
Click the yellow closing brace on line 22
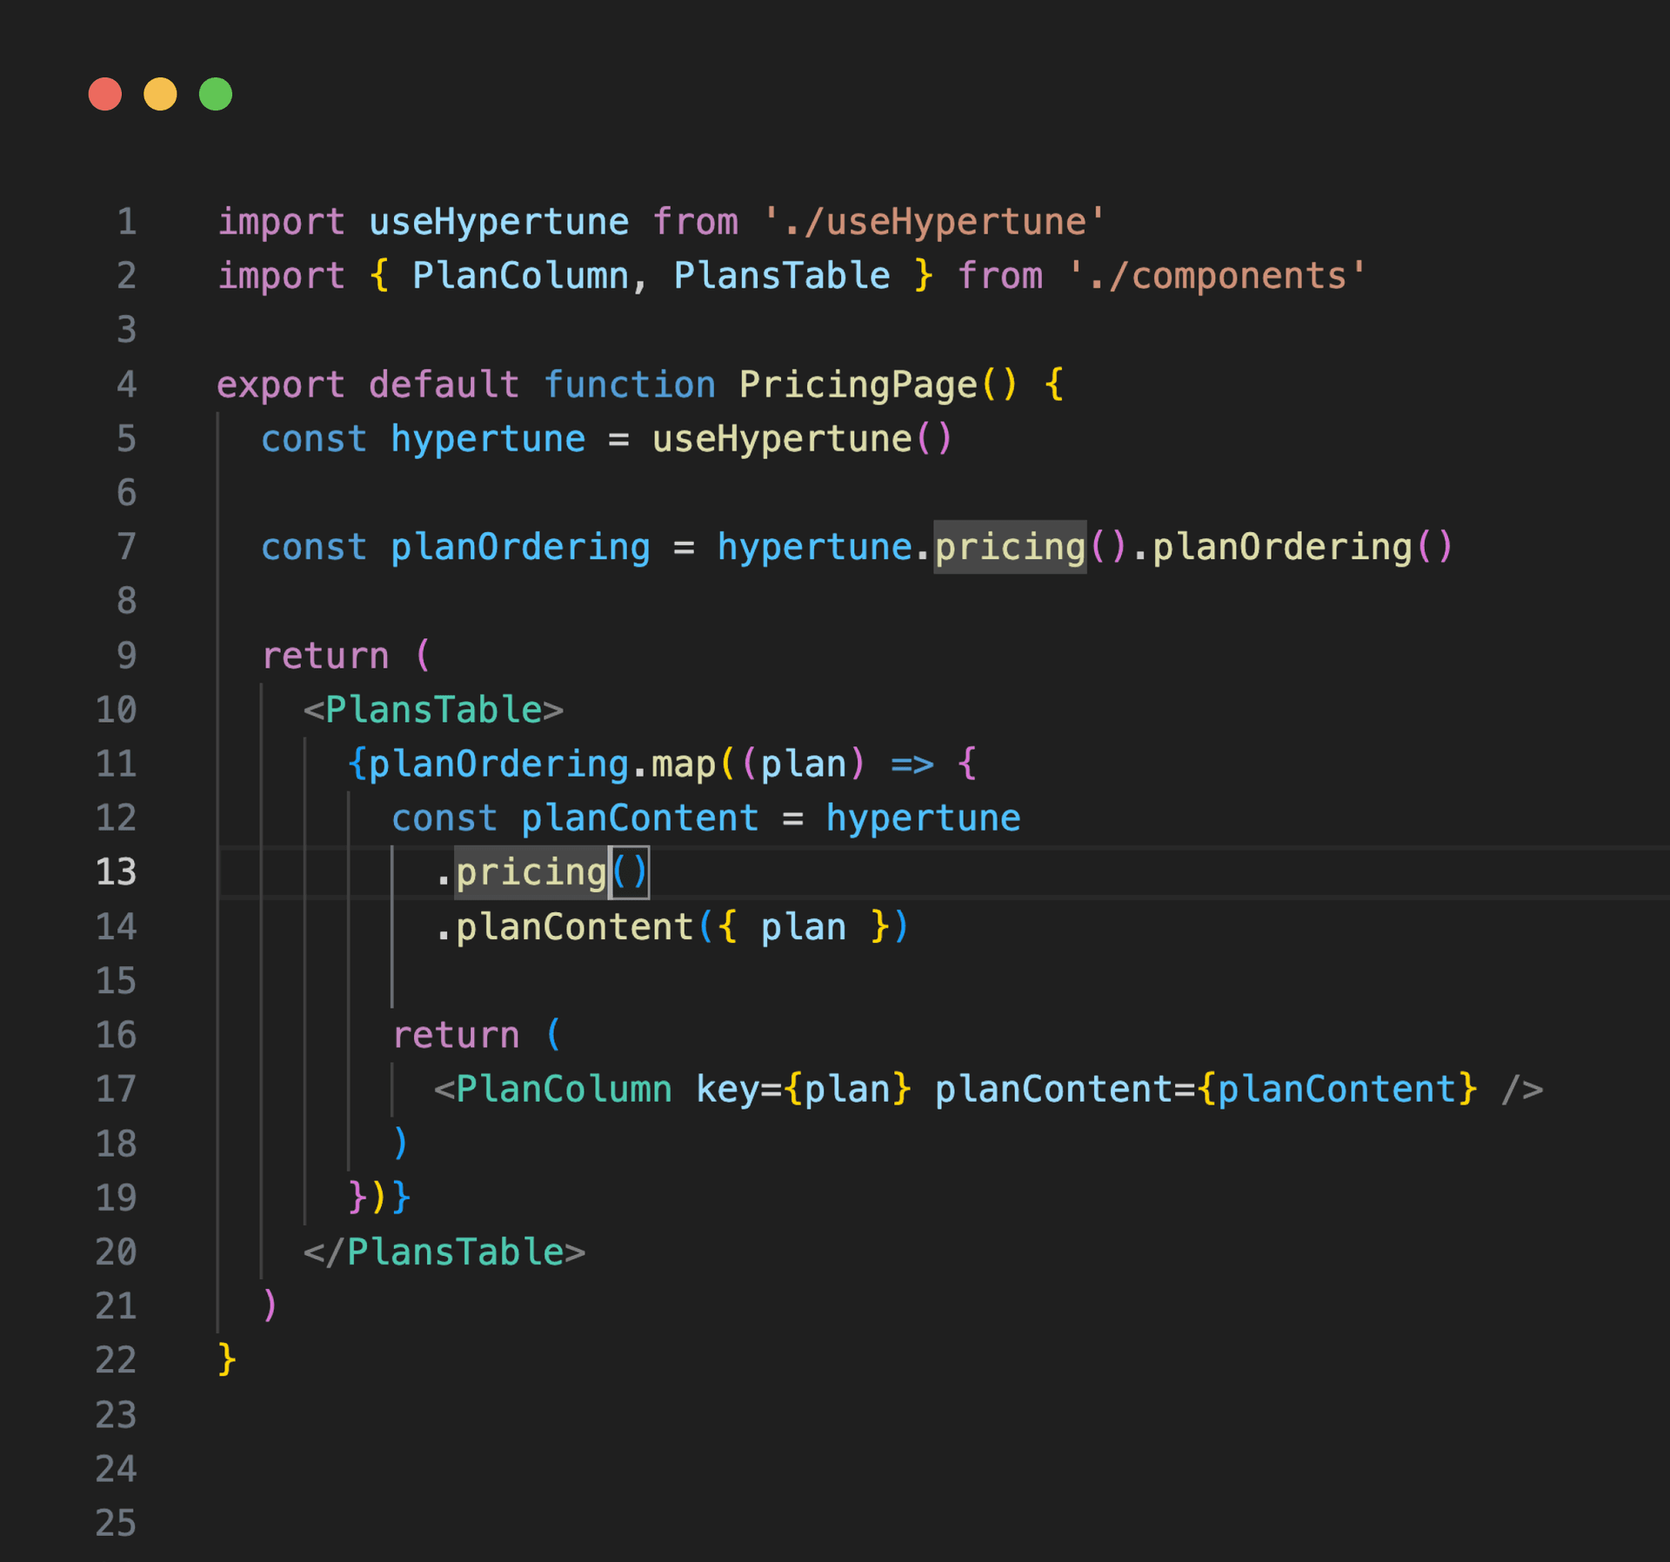(227, 1359)
